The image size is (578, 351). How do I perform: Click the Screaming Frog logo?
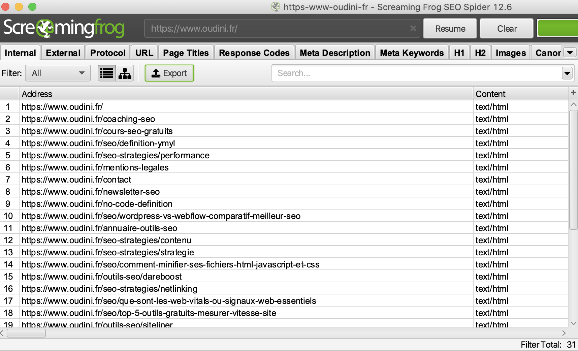64,28
